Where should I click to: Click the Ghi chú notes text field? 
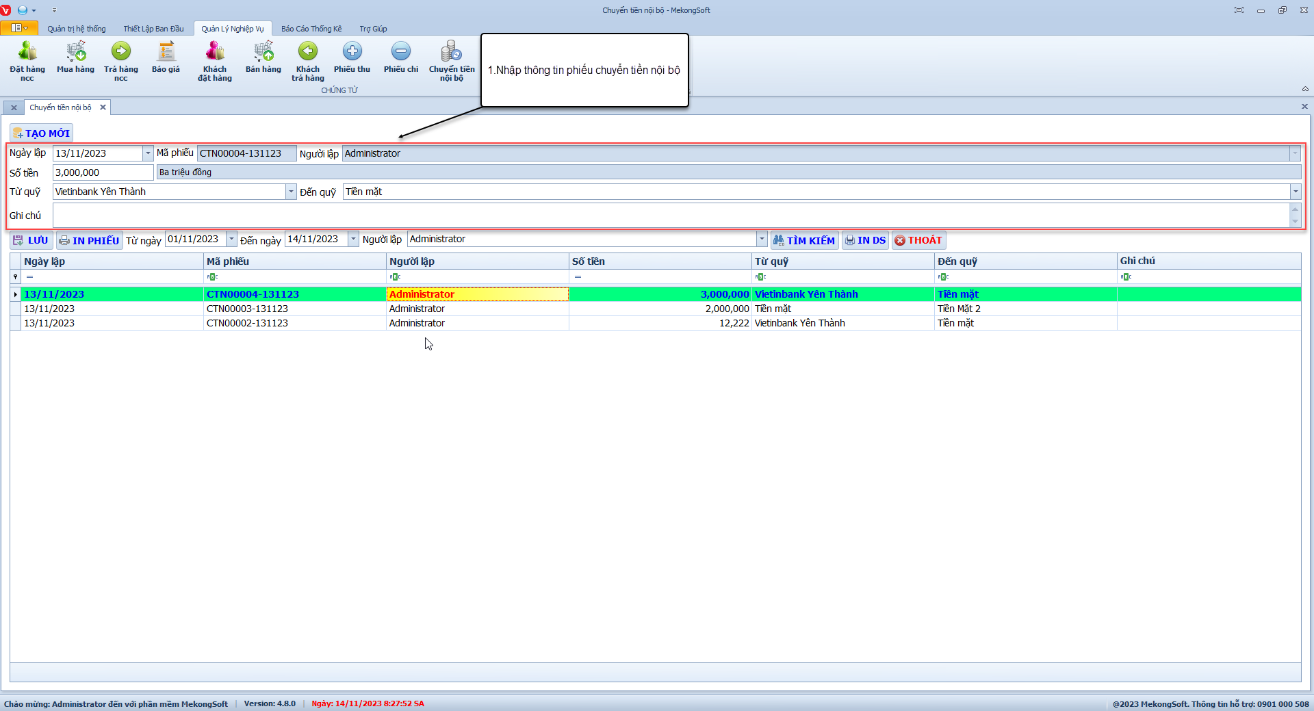pyautogui.click(x=671, y=215)
